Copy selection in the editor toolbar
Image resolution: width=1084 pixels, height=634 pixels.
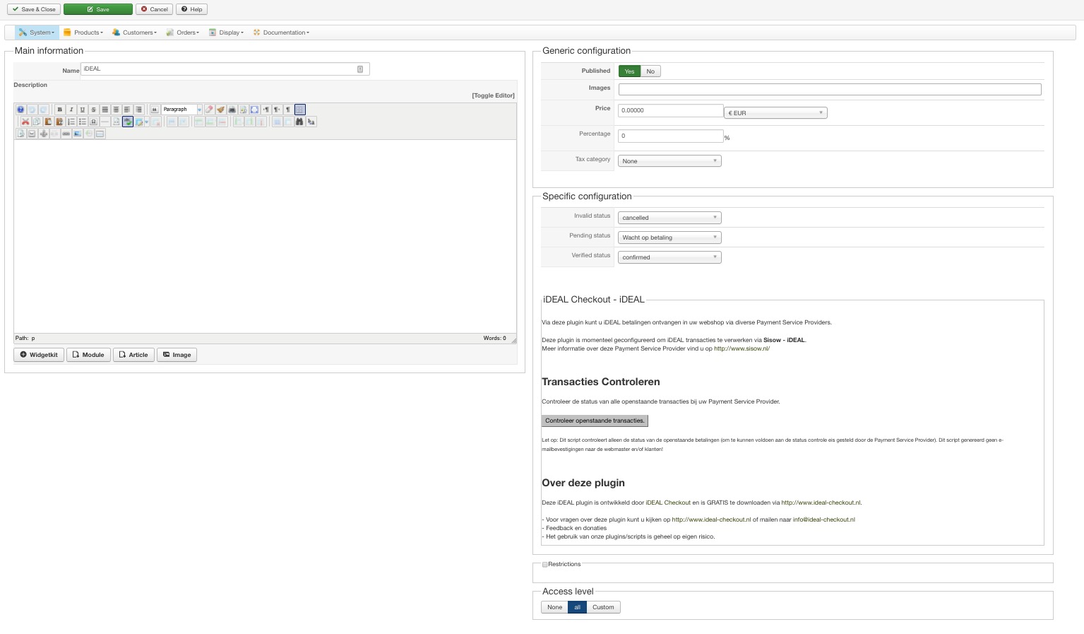(x=37, y=122)
